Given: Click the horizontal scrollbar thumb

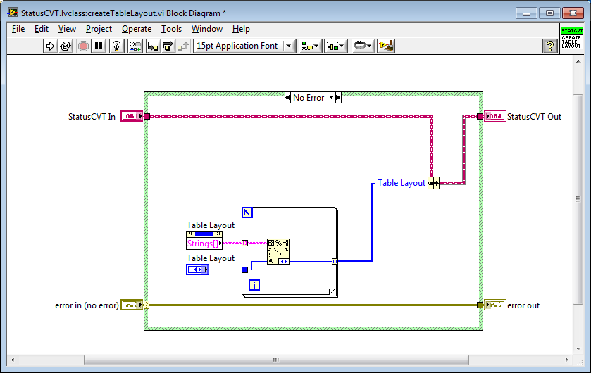Looking at the screenshot, I should (x=276, y=360).
